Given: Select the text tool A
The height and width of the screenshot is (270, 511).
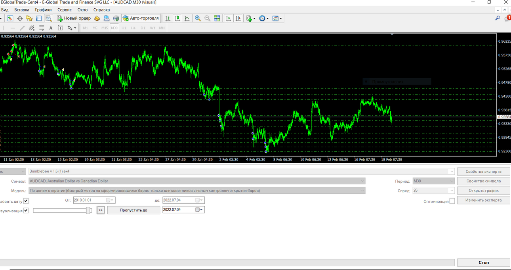Looking at the screenshot, I should [x=51, y=28].
